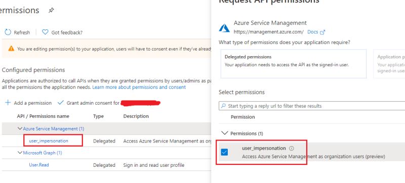Open the User.Read permission link
This screenshot has width=405, height=183.
click(x=39, y=165)
